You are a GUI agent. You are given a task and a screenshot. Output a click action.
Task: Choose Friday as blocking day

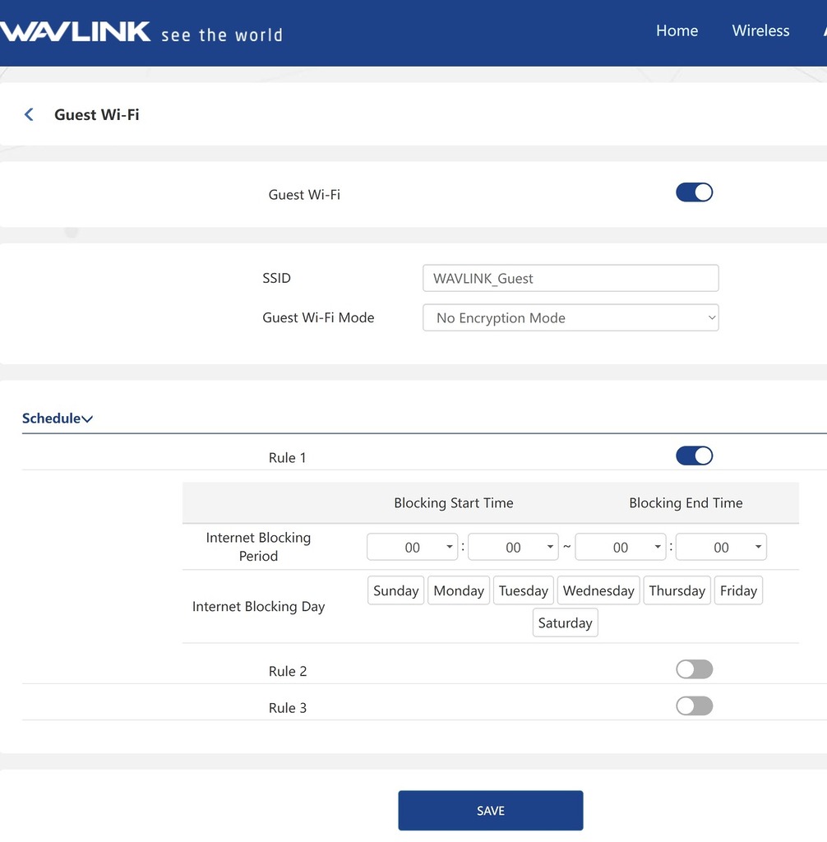pos(738,590)
